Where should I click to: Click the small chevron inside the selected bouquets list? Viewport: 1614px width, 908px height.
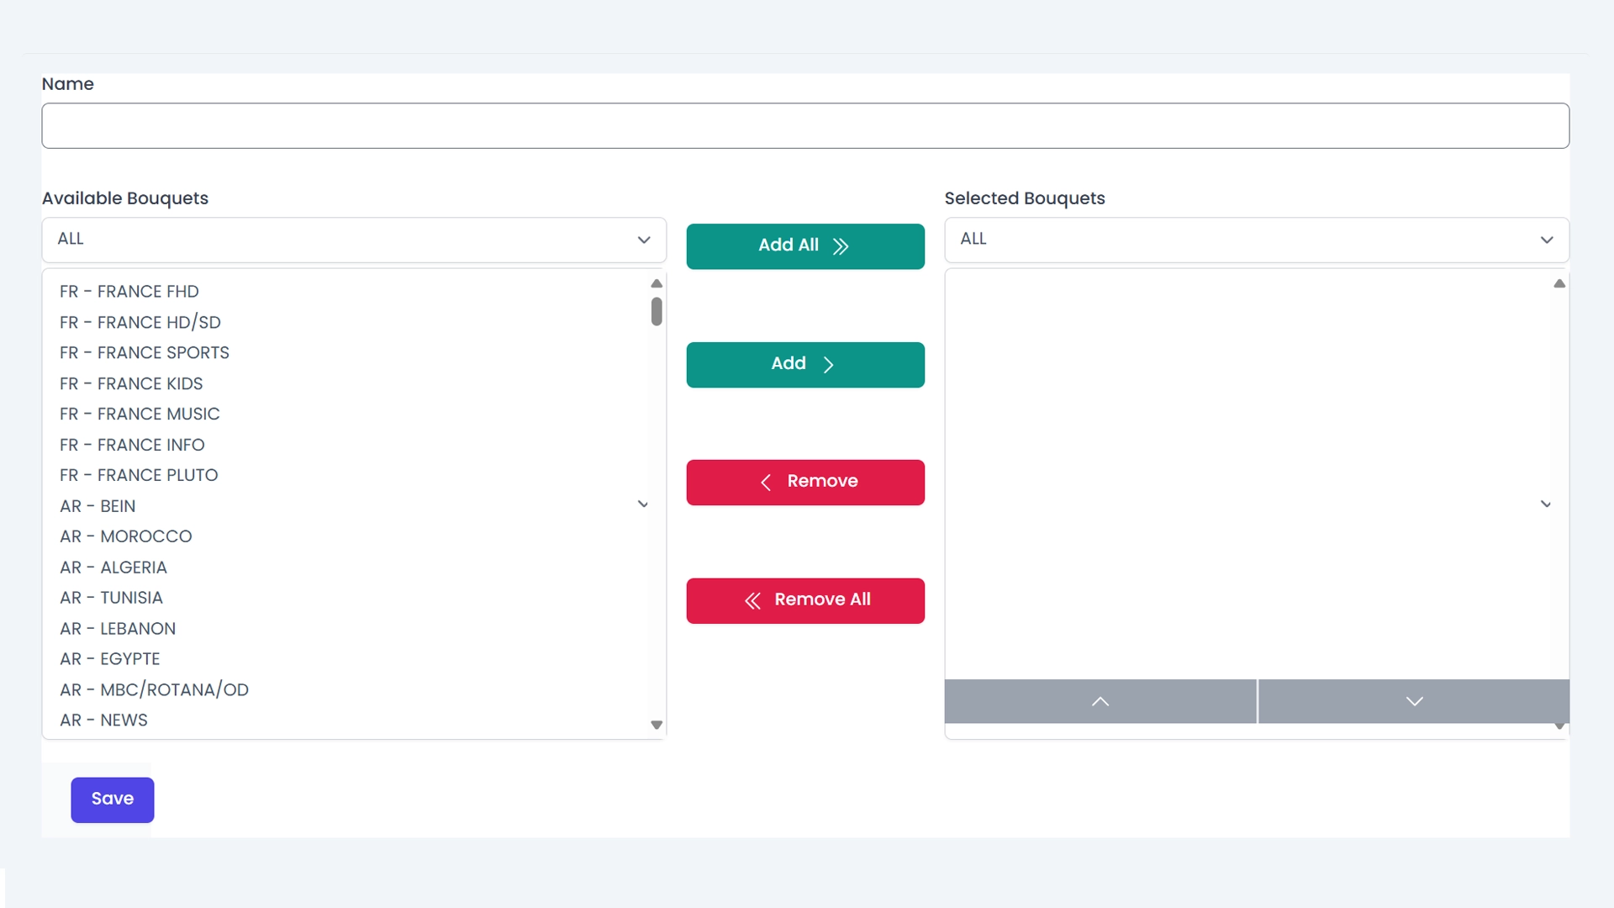click(1546, 504)
